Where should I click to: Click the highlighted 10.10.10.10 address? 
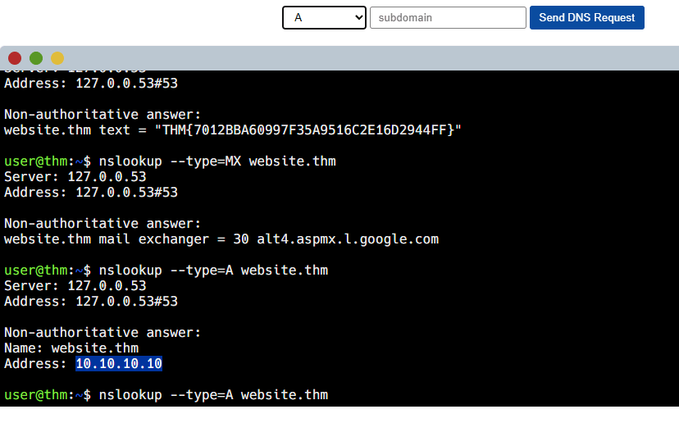tap(119, 364)
